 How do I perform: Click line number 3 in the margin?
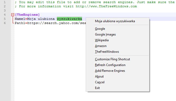tap(4, 10)
